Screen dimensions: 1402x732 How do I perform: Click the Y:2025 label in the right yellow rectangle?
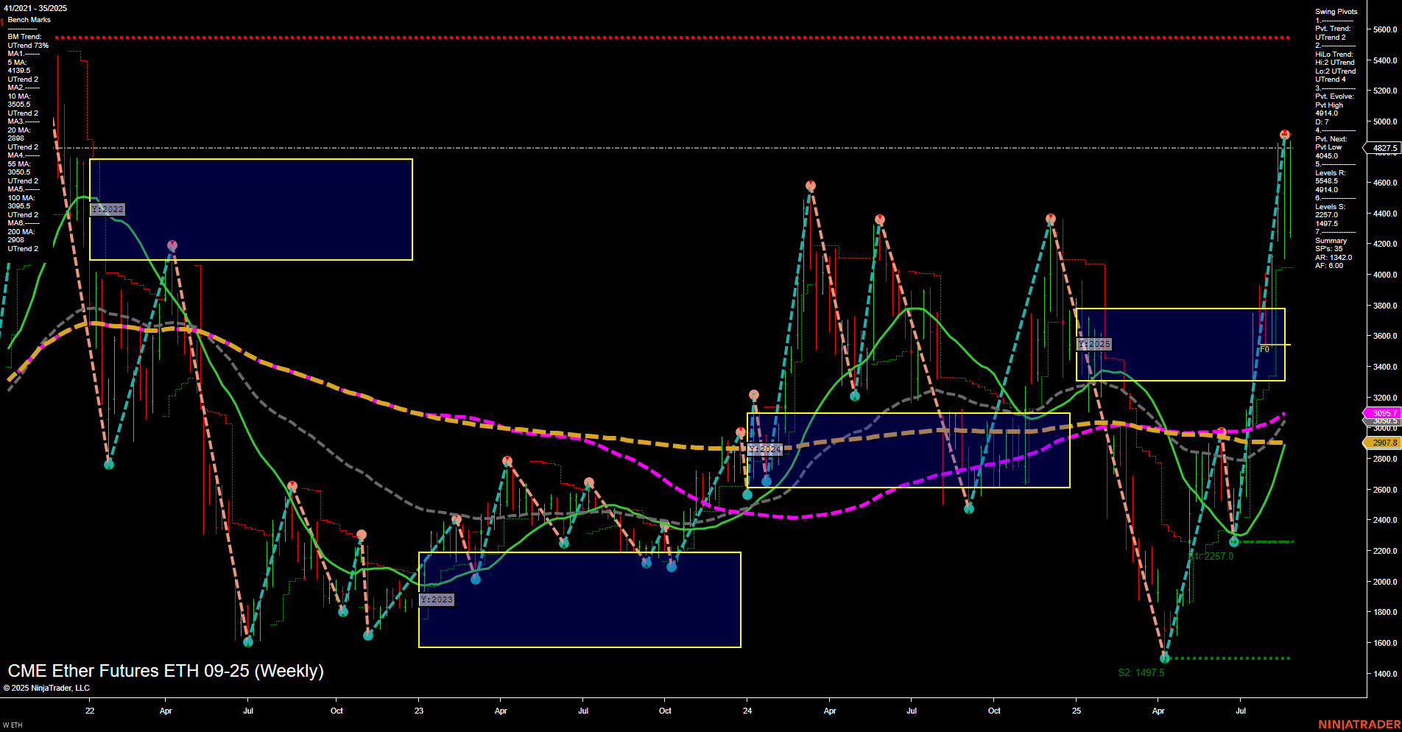tap(1095, 344)
